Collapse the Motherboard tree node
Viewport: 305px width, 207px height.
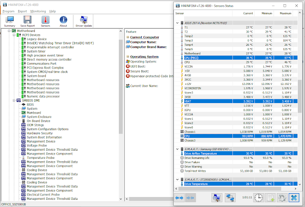click(x=9, y=31)
